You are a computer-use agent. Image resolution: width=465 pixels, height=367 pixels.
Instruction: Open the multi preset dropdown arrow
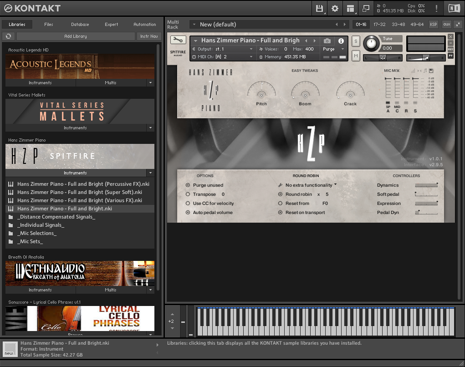point(194,24)
